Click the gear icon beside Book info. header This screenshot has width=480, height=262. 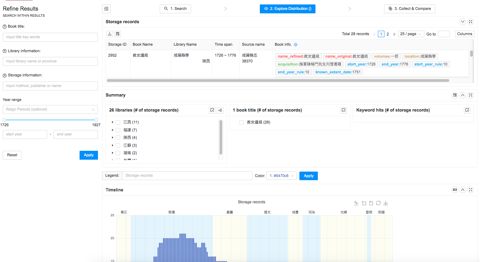pos(296,45)
